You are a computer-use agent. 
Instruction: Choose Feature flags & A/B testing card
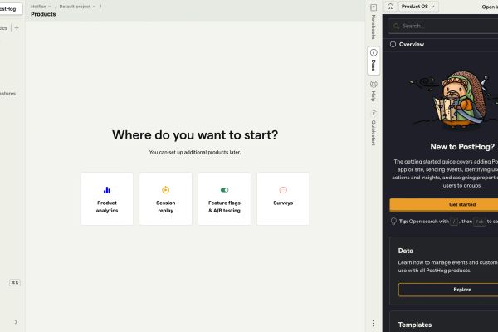(x=224, y=199)
